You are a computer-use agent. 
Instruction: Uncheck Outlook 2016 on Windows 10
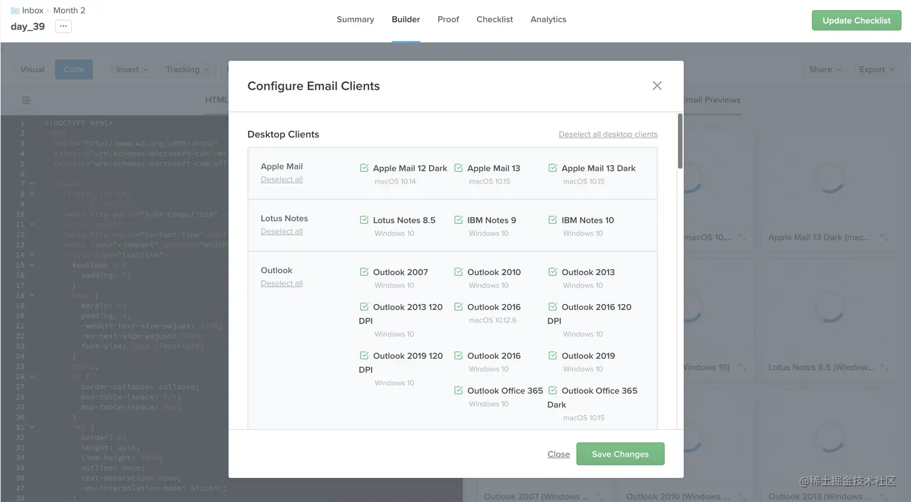click(459, 355)
